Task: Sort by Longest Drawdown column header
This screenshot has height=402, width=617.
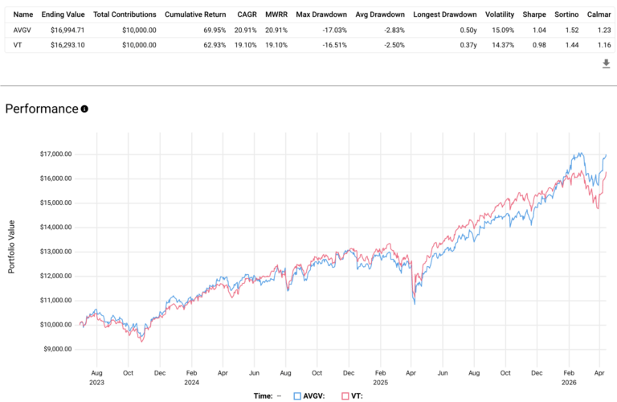Action: (444, 14)
